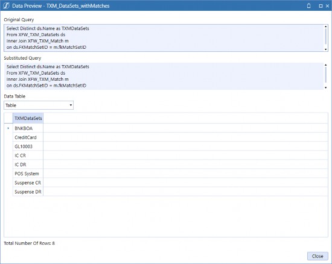Click inside the Substituted Query text area
This screenshot has width=332, height=264.
coord(164,77)
